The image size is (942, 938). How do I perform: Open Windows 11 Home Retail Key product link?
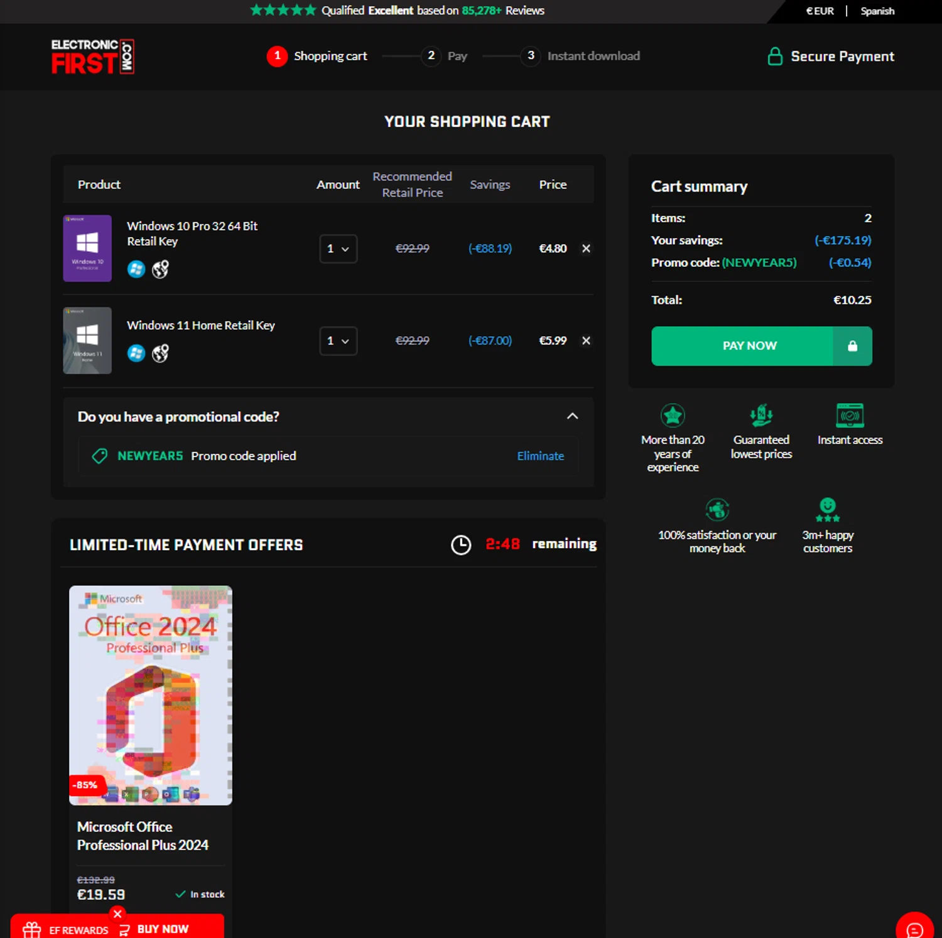pyautogui.click(x=201, y=325)
